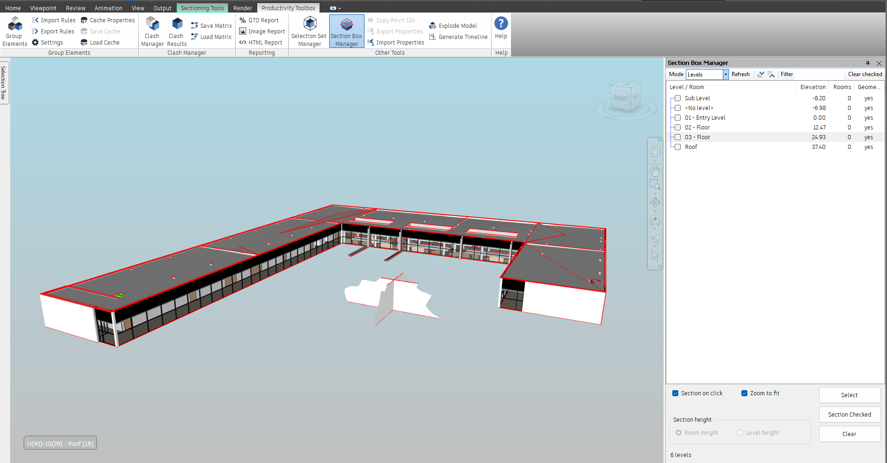Open the Viewpoint ribbon tab
This screenshot has height=463, width=887.
(43, 8)
